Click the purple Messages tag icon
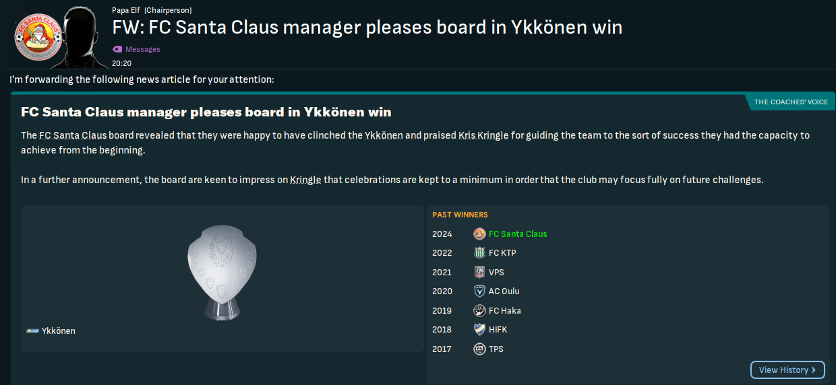Image resolution: width=836 pixels, height=385 pixels. (117, 49)
